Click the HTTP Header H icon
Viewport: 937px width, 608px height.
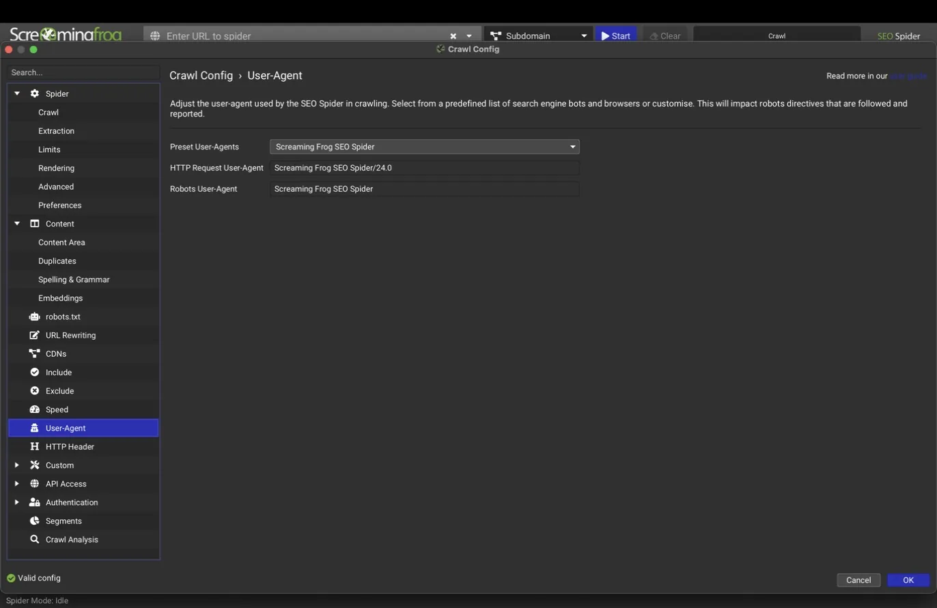[x=34, y=446]
